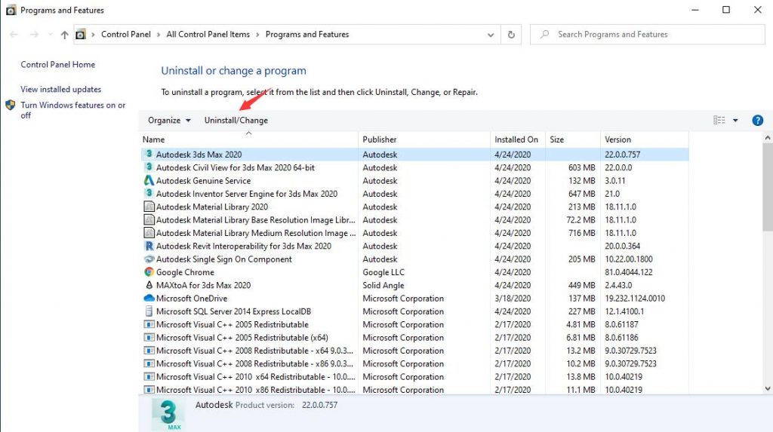Click Uninstall/Change button
This screenshot has width=773, height=432.
coord(236,120)
